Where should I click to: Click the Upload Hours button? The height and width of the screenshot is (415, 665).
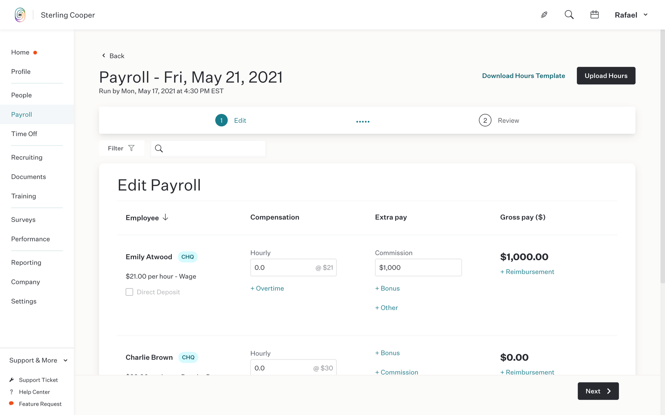pyautogui.click(x=606, y=76)
